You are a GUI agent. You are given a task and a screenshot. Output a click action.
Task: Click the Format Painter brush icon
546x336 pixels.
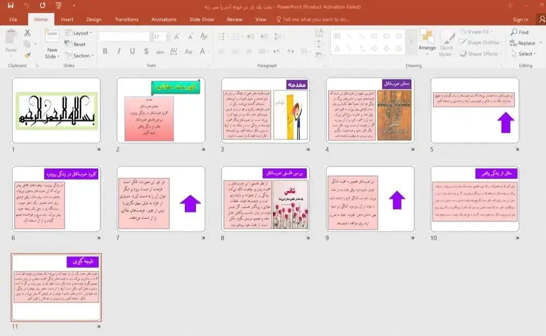27,55
